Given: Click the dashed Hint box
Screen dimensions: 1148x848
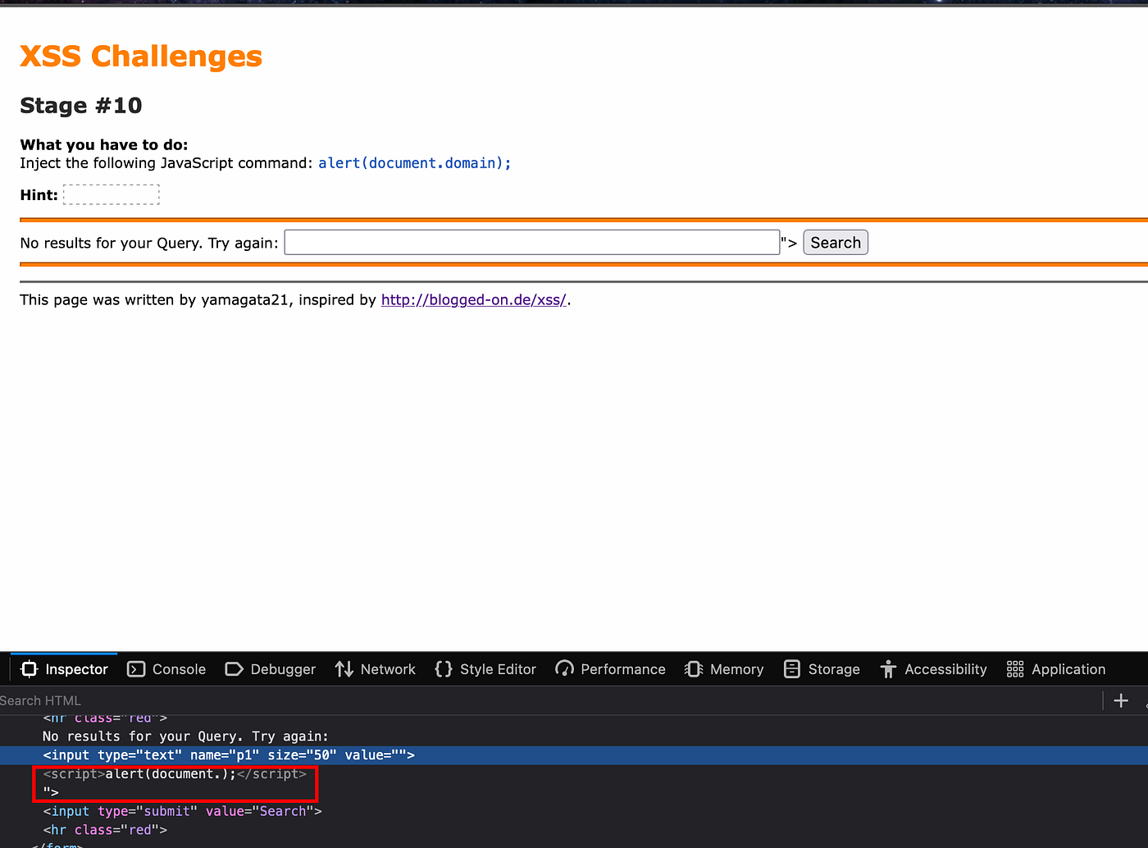Looking at the screenshot, I should coord(112,194).
